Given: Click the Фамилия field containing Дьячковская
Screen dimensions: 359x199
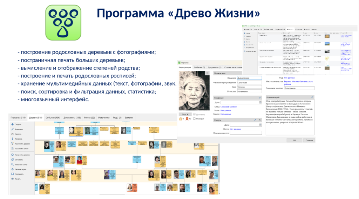Looking at the screenshot, I should [x=249, y=78].
